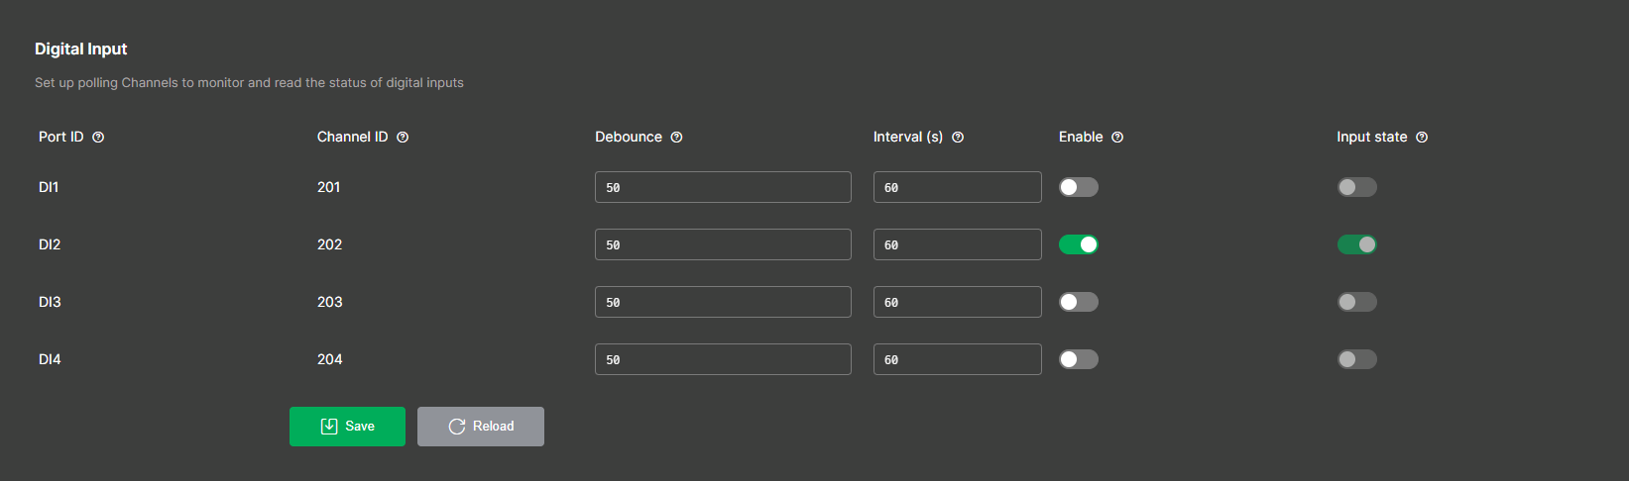The height and width of the screenshot is (481, 1629).
Task: Toggle the DI1 Input state switch
Action: click(1356, 187)
